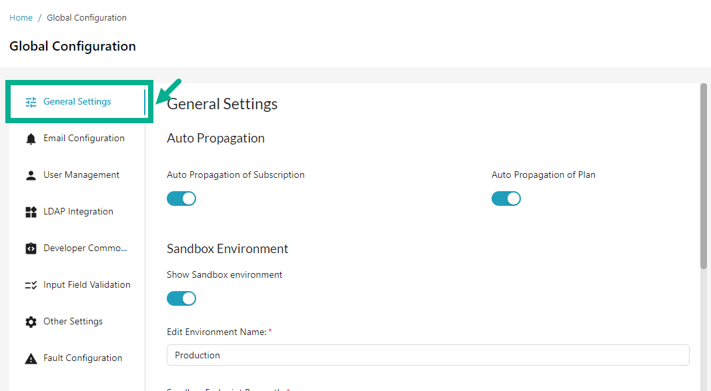Screen dimensions: 711x391
Task: Click inside the Edit Environment Name field
Action: [427, 354]
